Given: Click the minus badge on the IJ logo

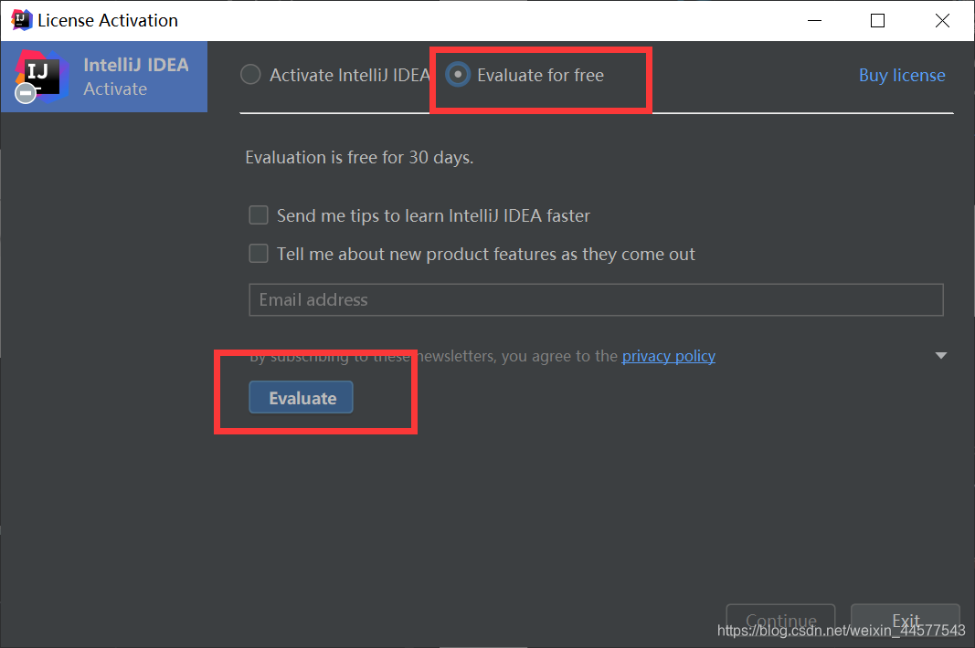Looking at the screenshot, I should coord(26,93).
